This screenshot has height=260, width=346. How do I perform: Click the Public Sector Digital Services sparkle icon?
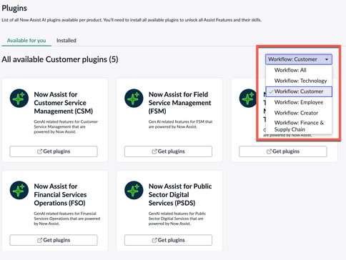pyautogui.click(x=134, y=190)
